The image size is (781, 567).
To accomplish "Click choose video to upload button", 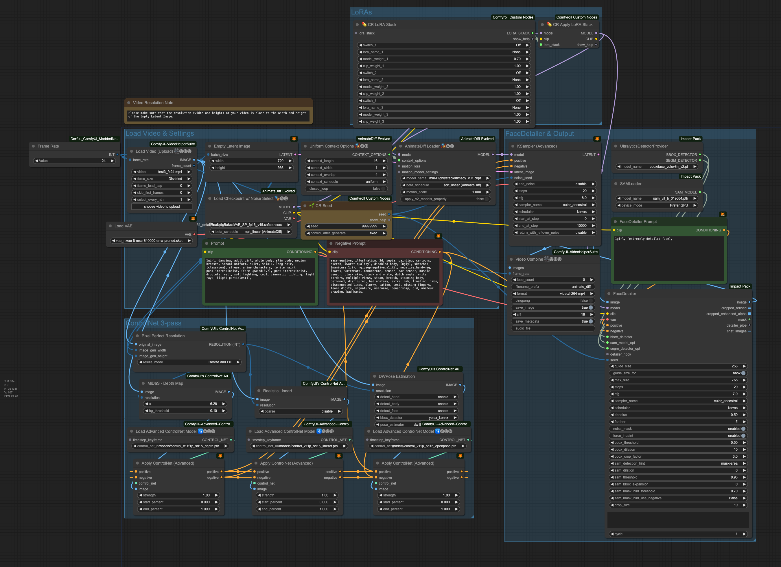I will click(x=161, y=207).
